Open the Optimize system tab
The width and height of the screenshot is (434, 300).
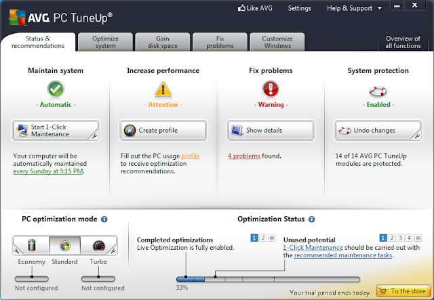coord(106,42)
